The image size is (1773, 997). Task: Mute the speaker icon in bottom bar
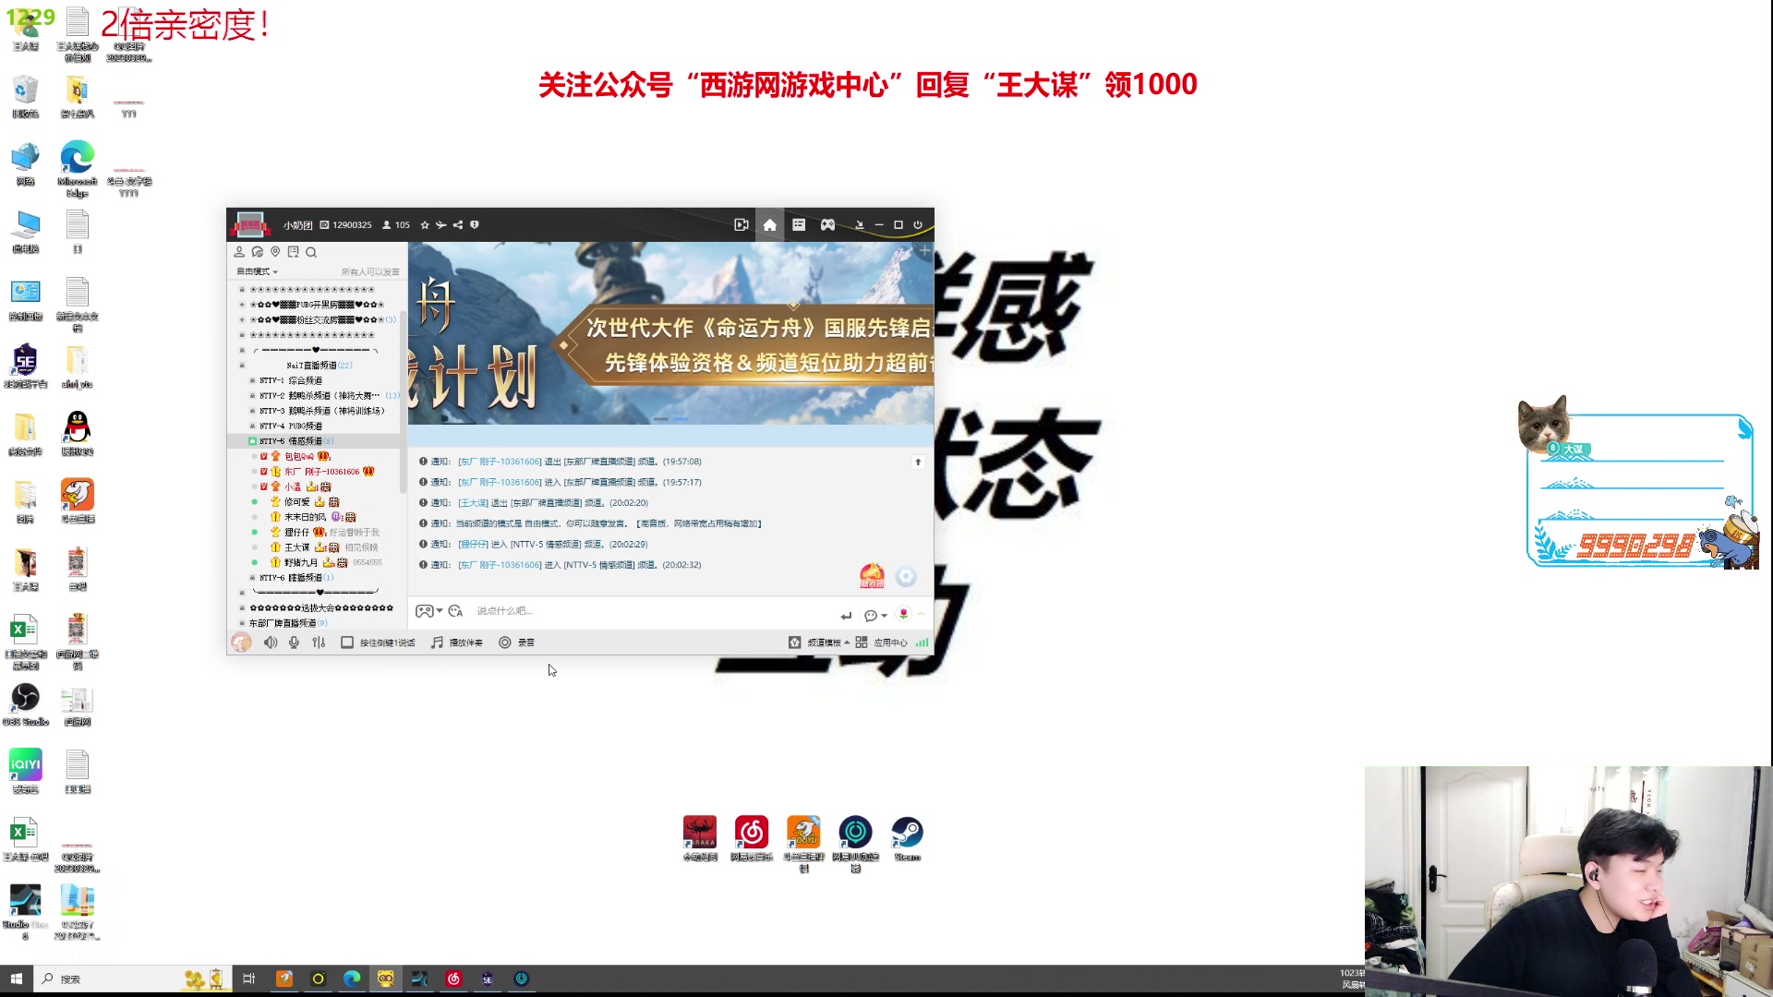point(271,643)
